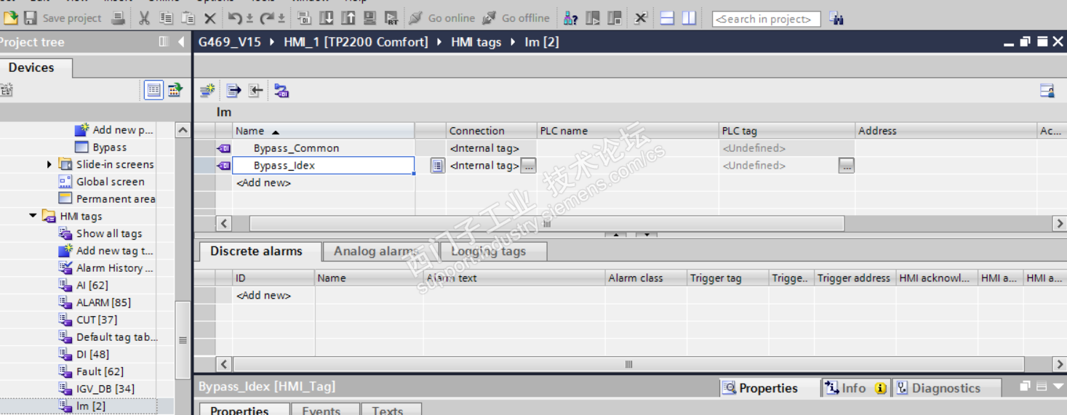Click the editor settings icon at right
The height and width of the screenshot is (415, 1067).
[x=1047, y=91]
